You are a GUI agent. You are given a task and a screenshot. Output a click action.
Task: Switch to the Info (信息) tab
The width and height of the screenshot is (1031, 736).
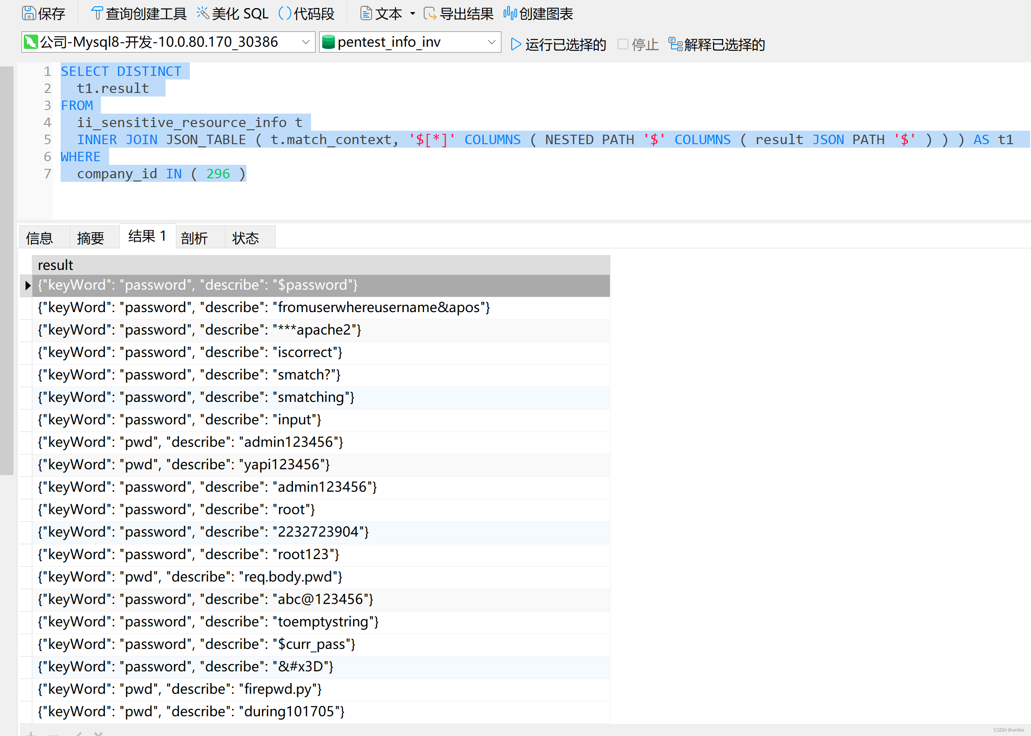click(x=39, y=238)
